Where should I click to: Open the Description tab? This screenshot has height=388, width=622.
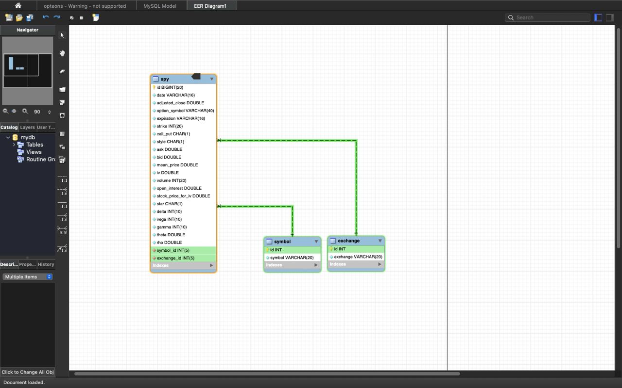pyautogui.click(x=9, y=264)
